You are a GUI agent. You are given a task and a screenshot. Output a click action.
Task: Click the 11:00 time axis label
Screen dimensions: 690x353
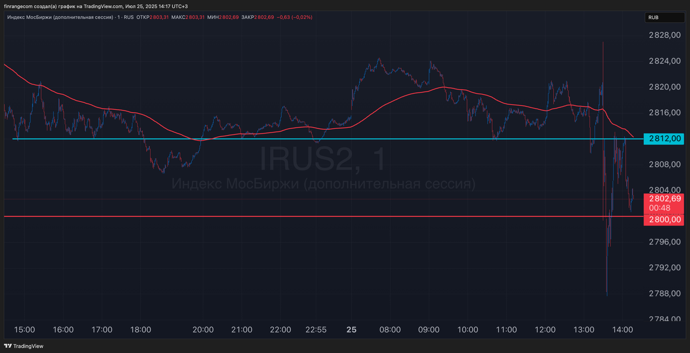coord(506,330)
